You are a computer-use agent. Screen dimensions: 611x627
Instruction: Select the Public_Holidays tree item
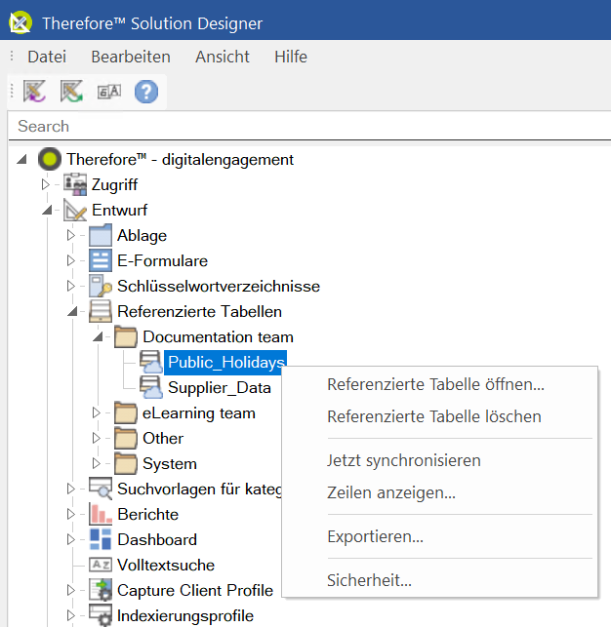point(225,363)
